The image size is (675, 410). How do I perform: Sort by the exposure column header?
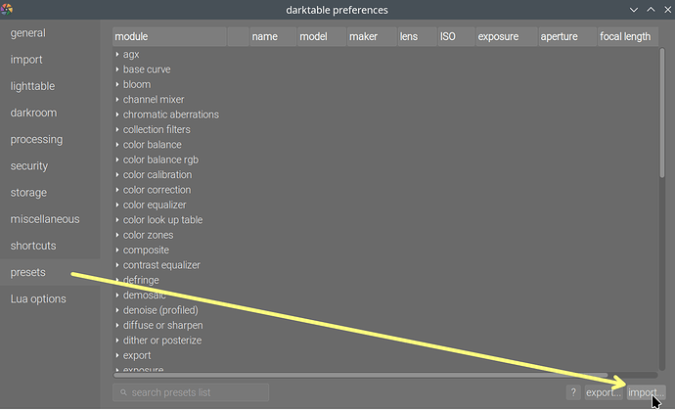[507, 36]
